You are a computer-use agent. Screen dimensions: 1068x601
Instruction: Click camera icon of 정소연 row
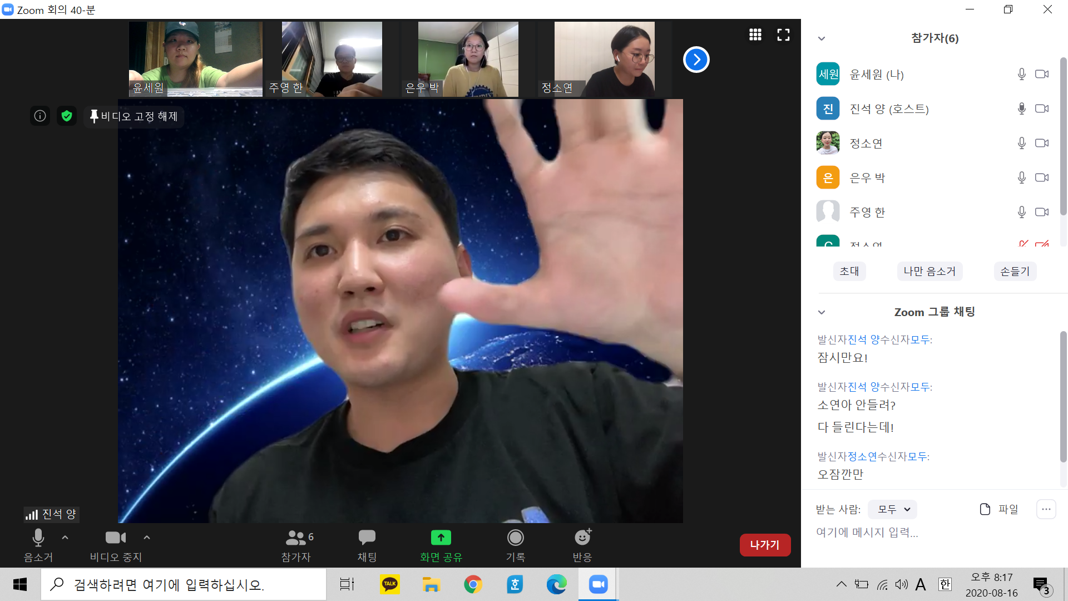pyautogui.click(x=1042, y=143)
